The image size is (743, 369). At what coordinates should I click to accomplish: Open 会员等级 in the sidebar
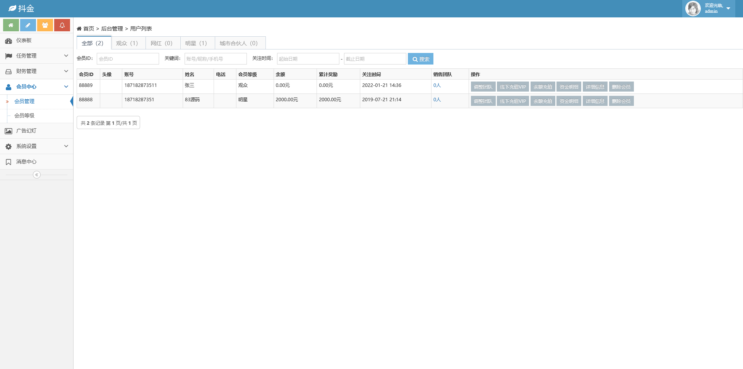24,116
